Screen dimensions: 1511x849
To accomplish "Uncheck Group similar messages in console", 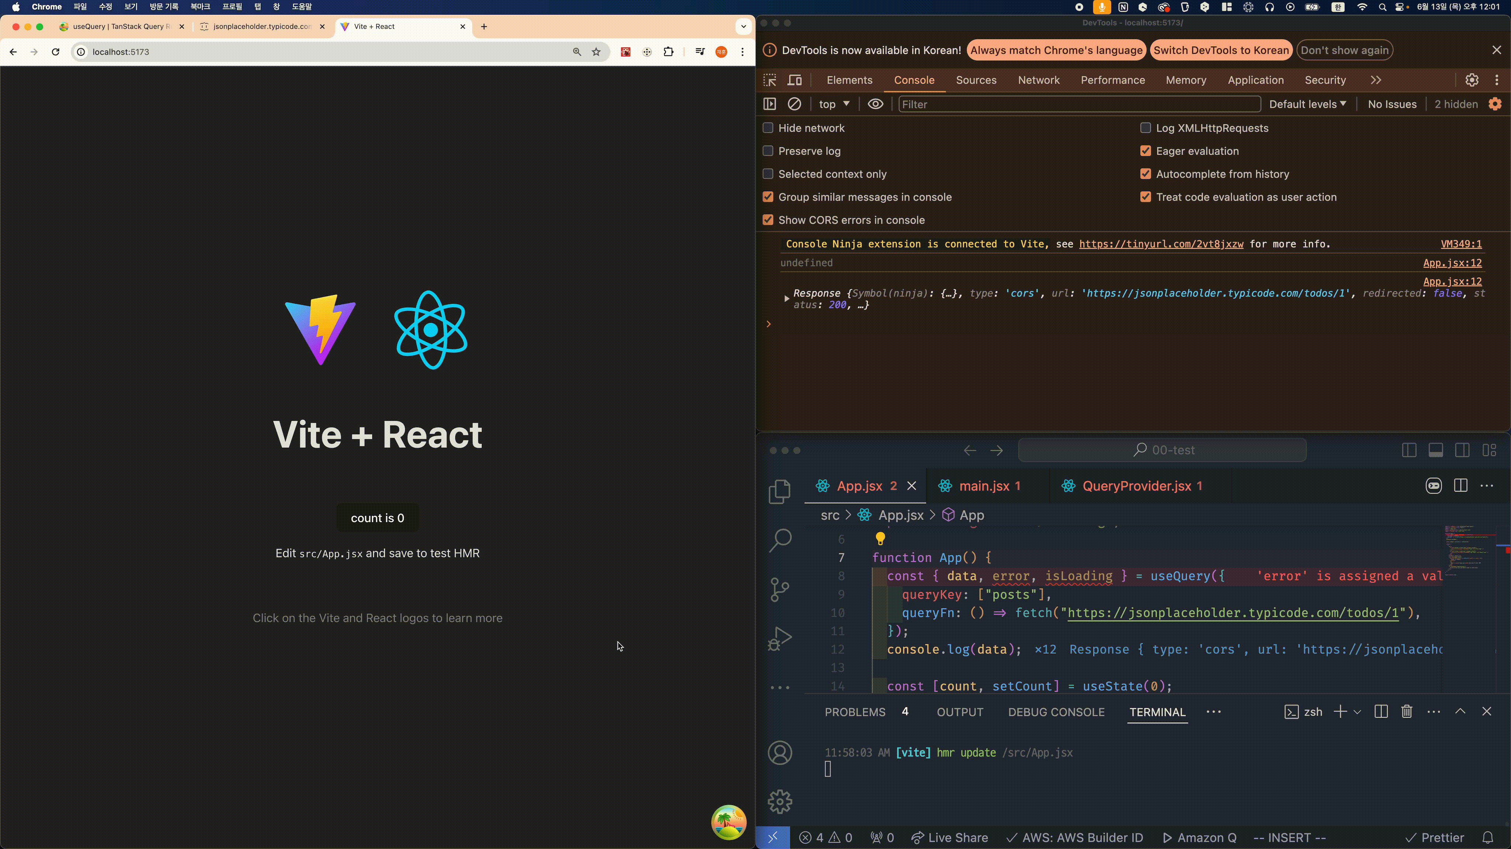I will (x=768, y=197).
